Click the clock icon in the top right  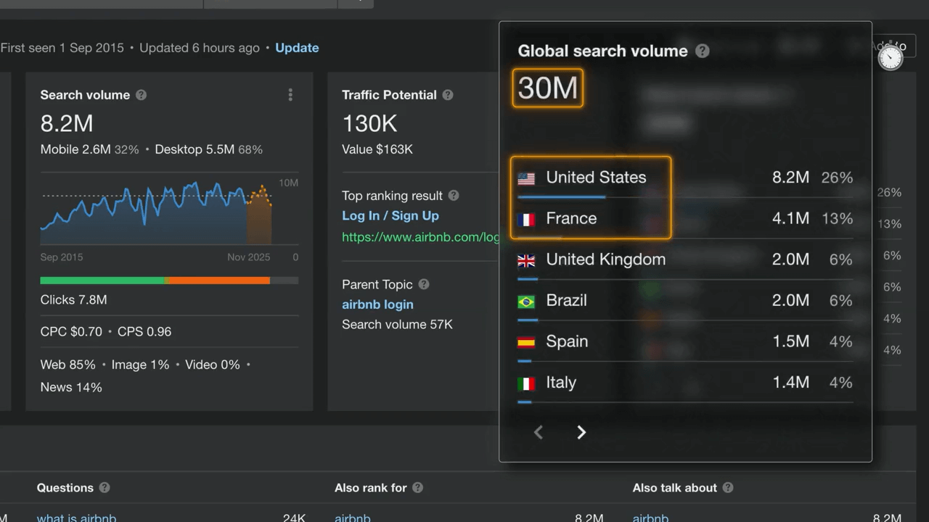[891, 58]
